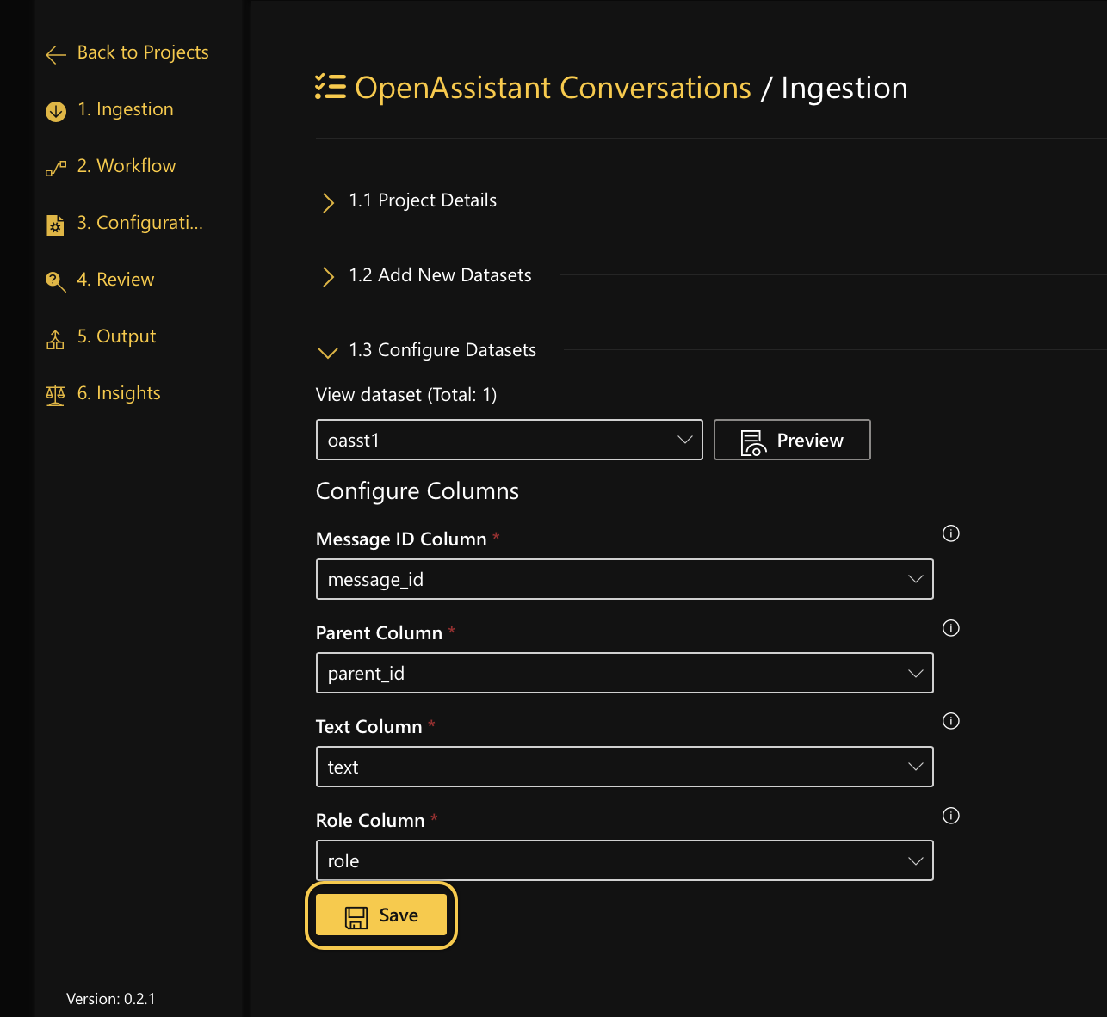Click info icon beside Parent Column
Viewport: 1107px width, 1017px height.
tap(950, 628)
